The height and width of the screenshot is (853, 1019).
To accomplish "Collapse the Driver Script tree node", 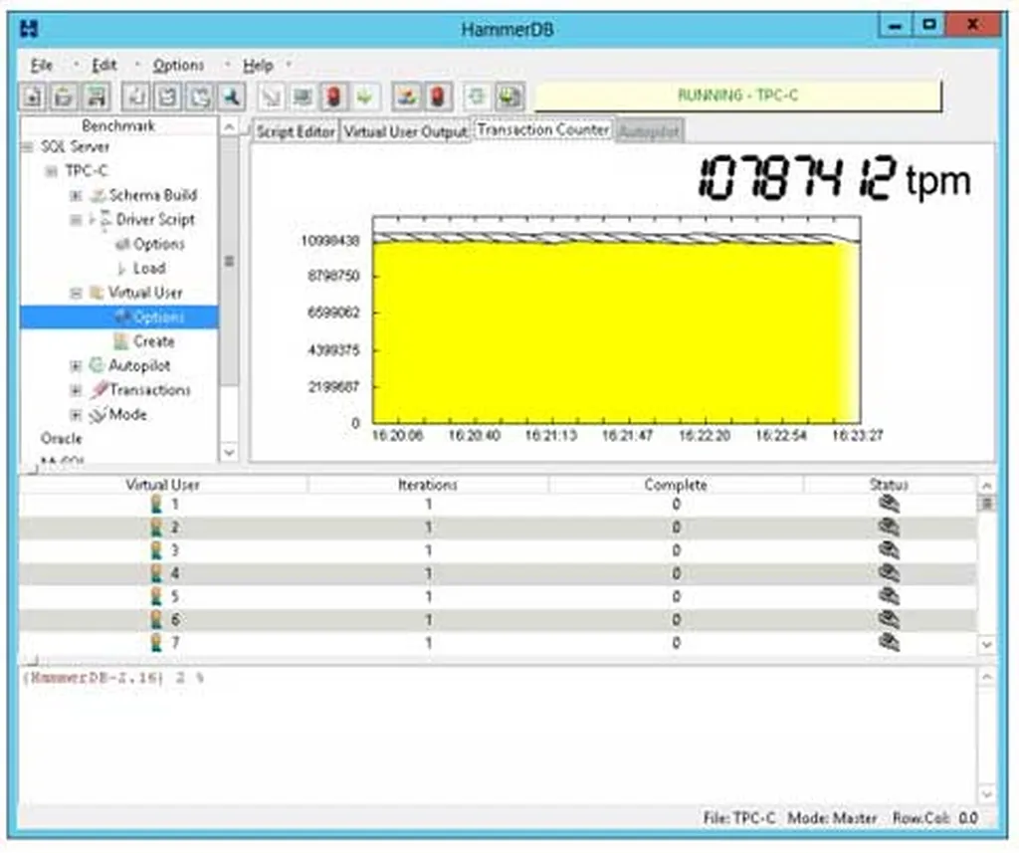I will tap(76, 220).
